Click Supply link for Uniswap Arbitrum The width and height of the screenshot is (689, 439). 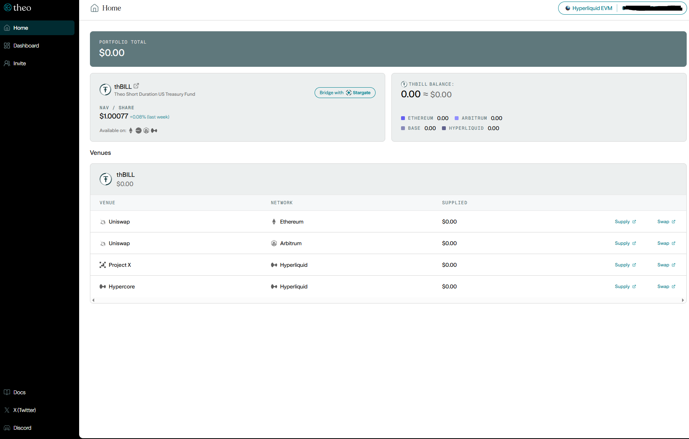tap(625, 243)
